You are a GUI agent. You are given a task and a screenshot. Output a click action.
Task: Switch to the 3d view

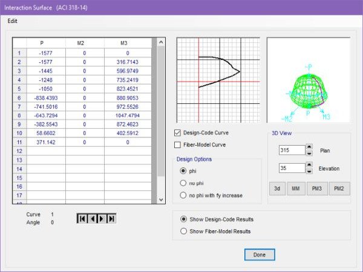[276, 189]
